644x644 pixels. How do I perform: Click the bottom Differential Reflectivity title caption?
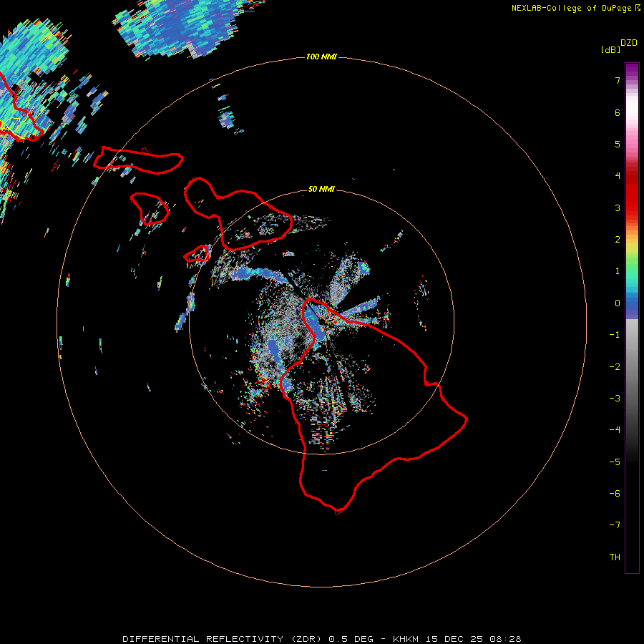click(321, 639)
